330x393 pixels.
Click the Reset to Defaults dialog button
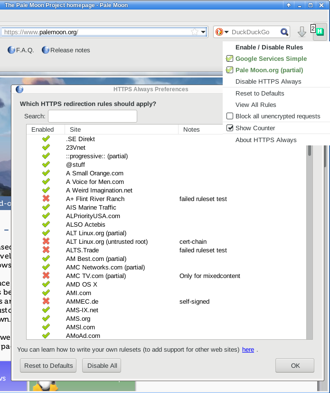click(48, 365)
